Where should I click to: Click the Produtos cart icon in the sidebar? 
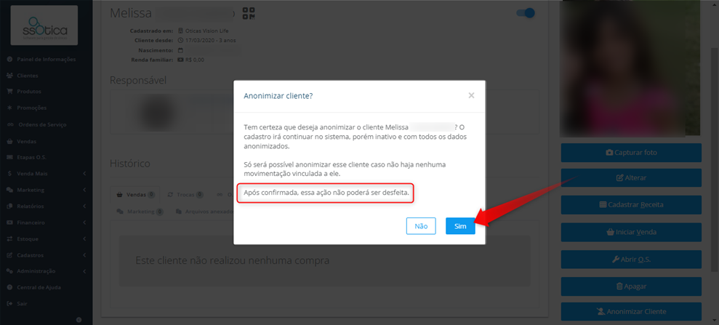[x=9, y=92]
